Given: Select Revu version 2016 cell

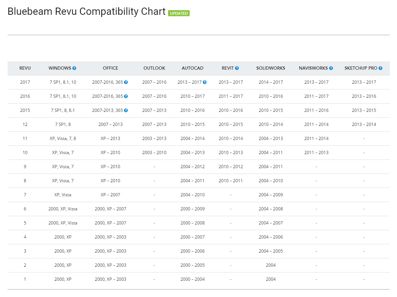Looking at the screenshot, I should (x=25, y=96).
